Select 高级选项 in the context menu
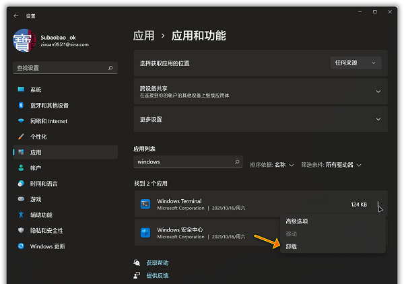The width and height of the screenshot is (404, 284). pyautogui.click(x=297, y=221)
